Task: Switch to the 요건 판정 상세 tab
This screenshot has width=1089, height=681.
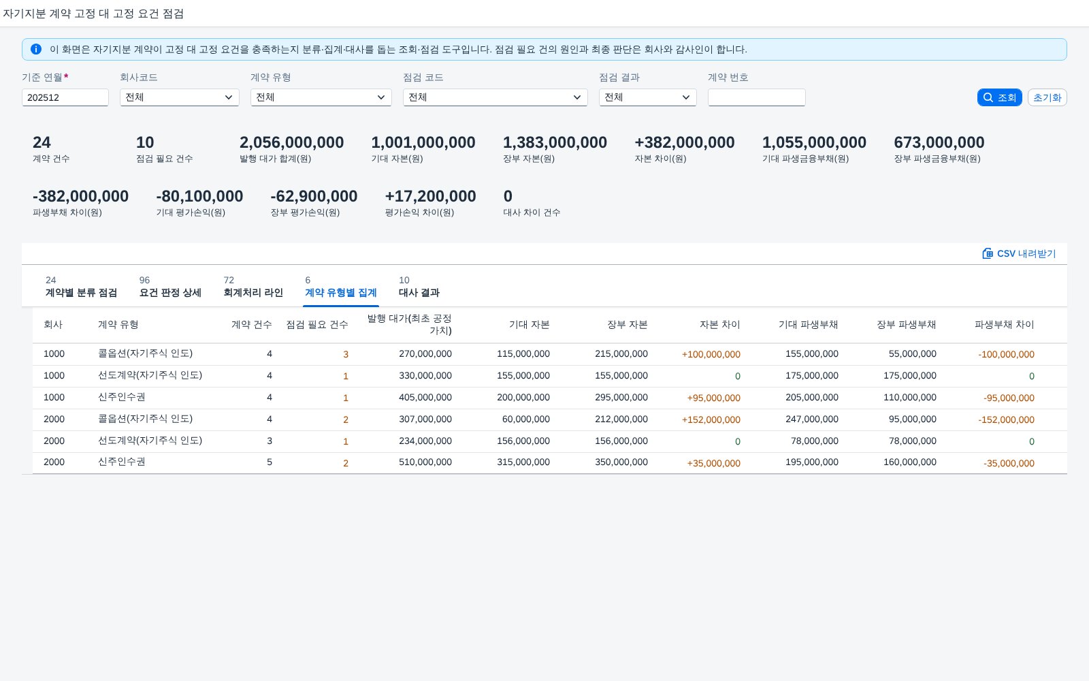Action: 170,287
